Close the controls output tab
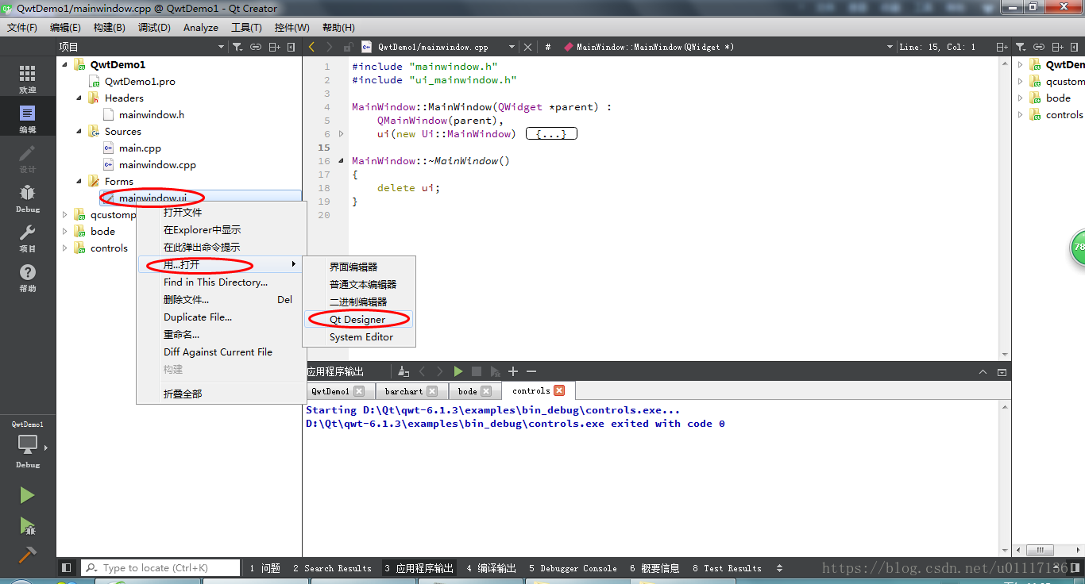This screenshot has height=584, width=1085. [559, 390]
